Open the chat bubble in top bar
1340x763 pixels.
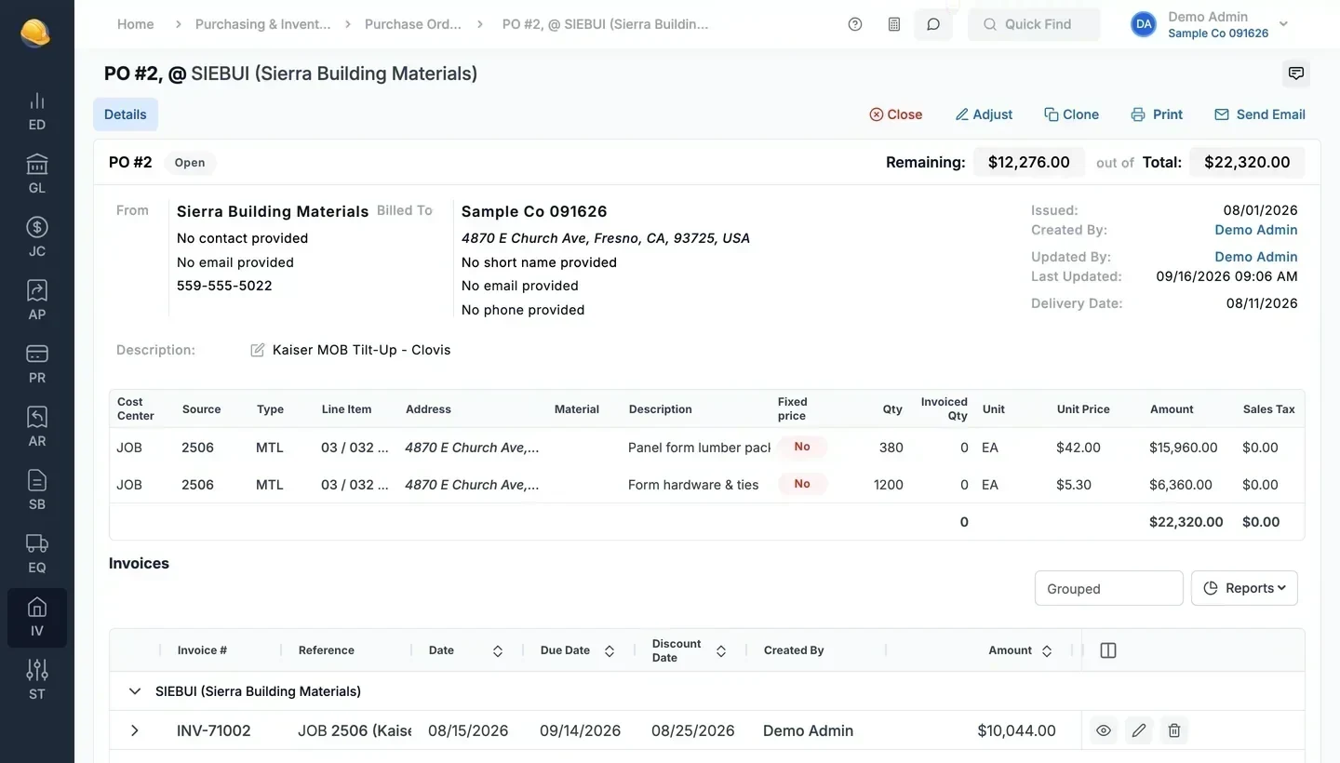933,24
